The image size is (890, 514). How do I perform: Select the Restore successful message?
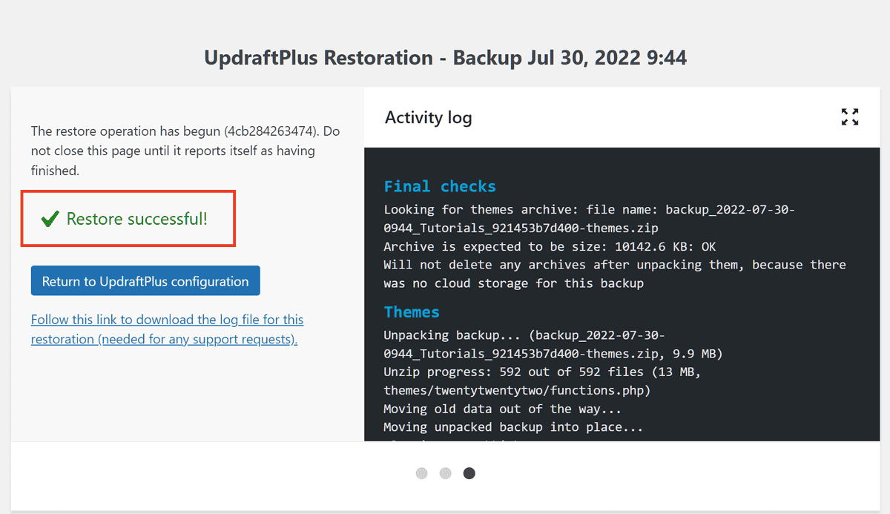point(136,219)
